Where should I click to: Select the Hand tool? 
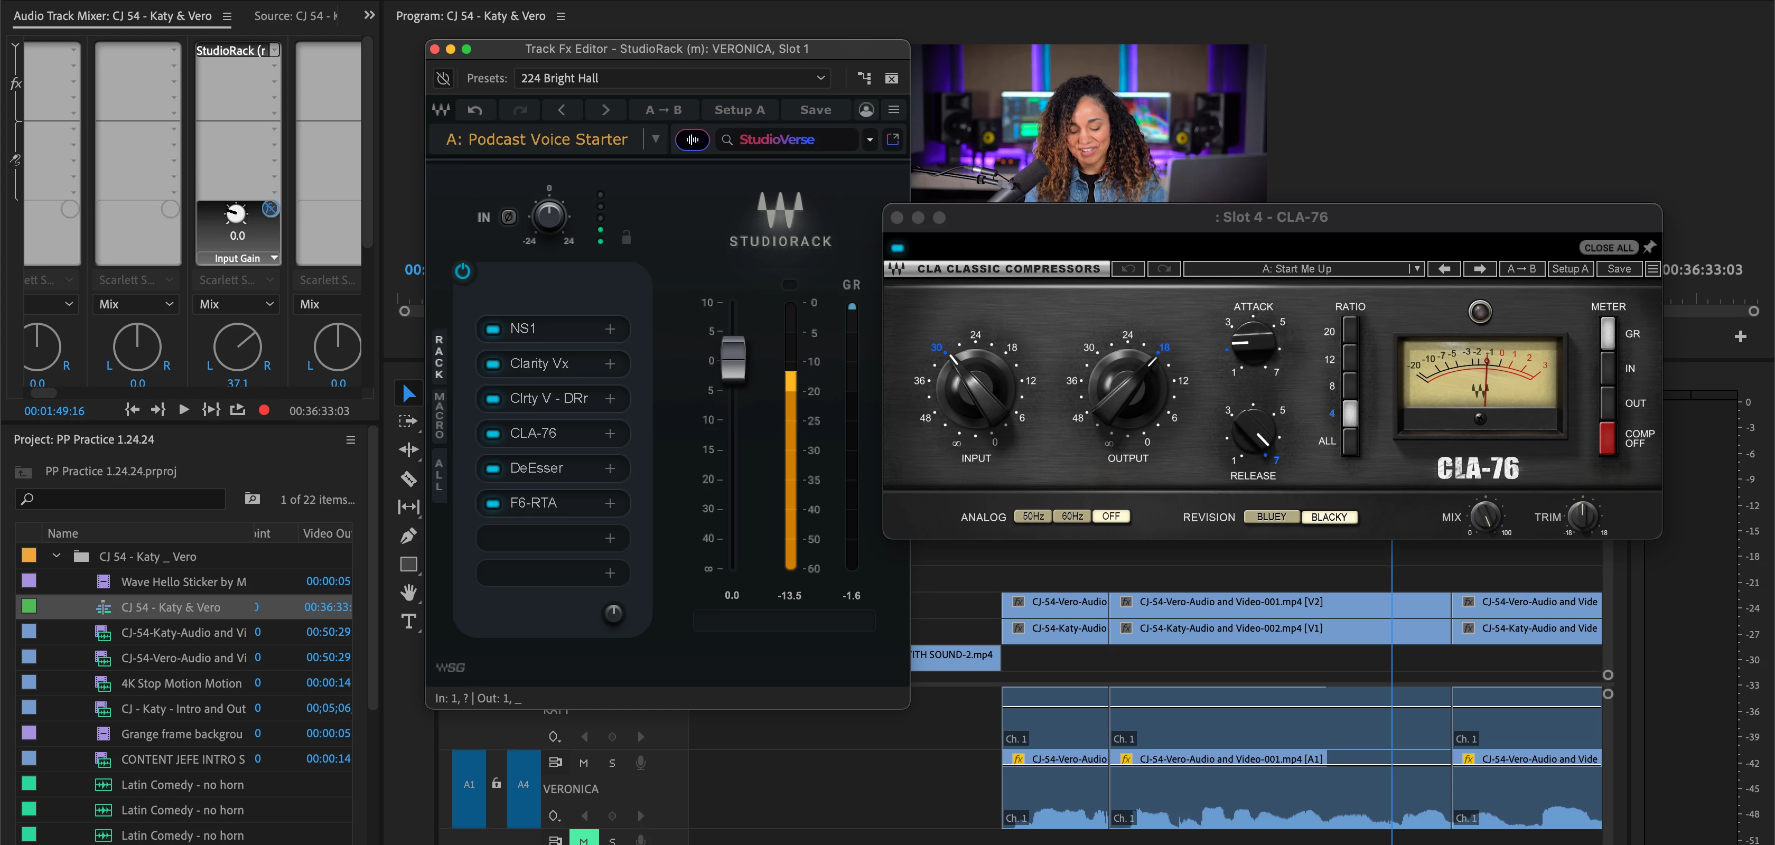point(408,592)
